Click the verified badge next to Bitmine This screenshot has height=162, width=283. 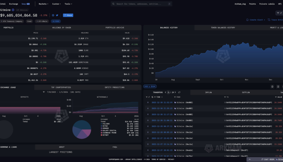(x=14, y=9)
